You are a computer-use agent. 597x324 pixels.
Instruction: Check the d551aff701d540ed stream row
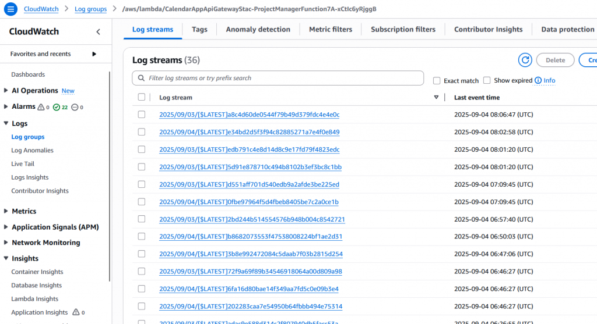[x=142, y=184]
